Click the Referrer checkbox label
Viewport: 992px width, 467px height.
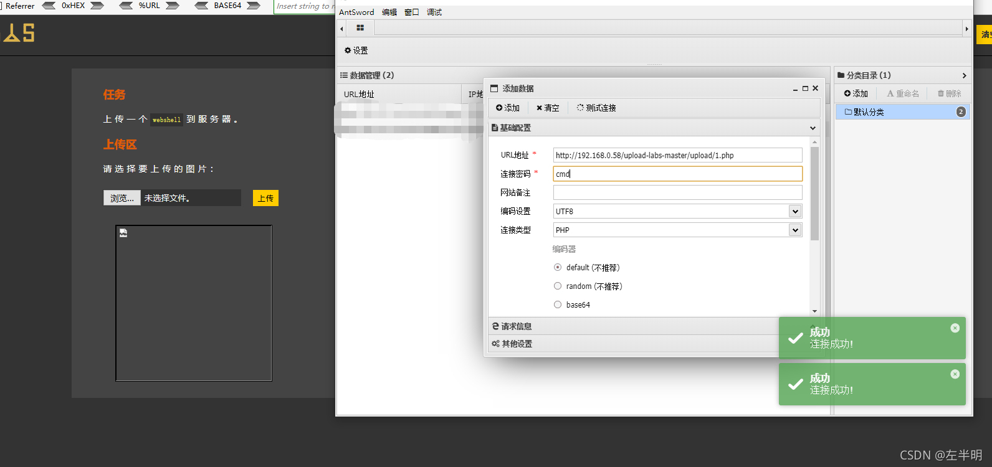coord(20,6)
